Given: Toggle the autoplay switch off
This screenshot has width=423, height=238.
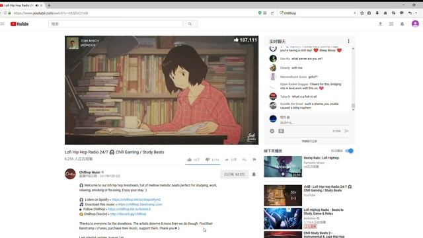Looking at the screenshot, I should pos(350,151).
